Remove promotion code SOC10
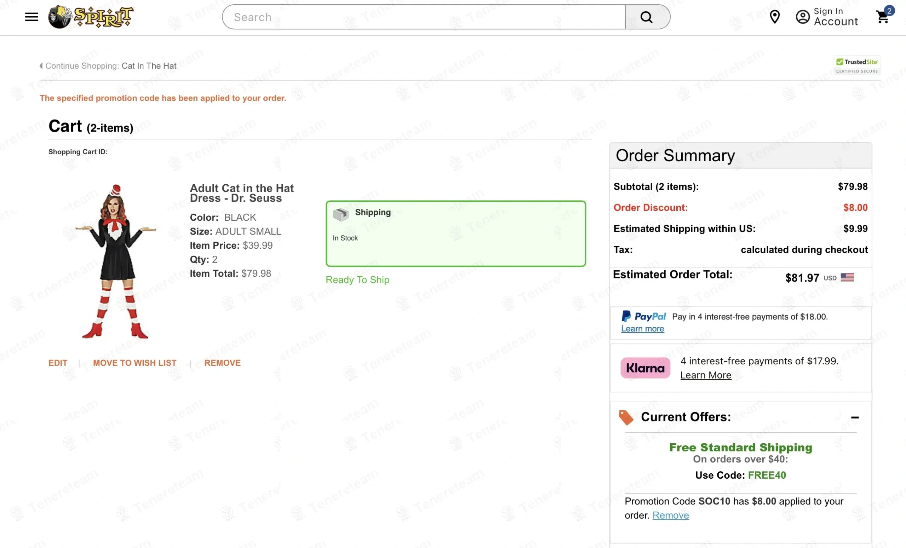Image resolution: width=906 pixels, height=548 pixels. click(670, 515)
